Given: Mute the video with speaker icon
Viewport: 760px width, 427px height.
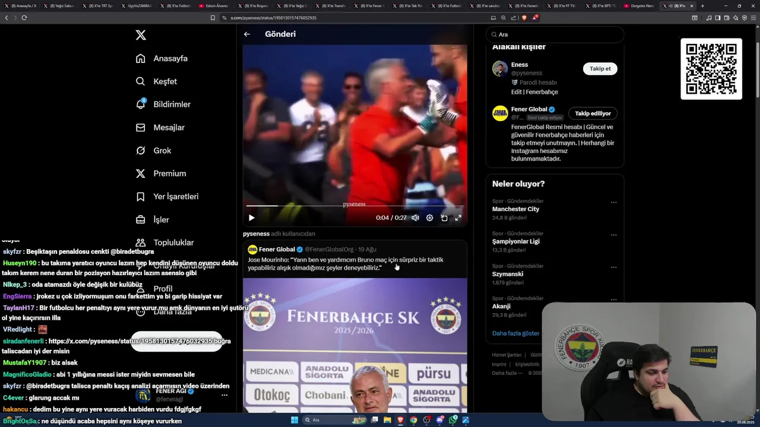Looking at the screenshot, I should (x=416, y=218).
